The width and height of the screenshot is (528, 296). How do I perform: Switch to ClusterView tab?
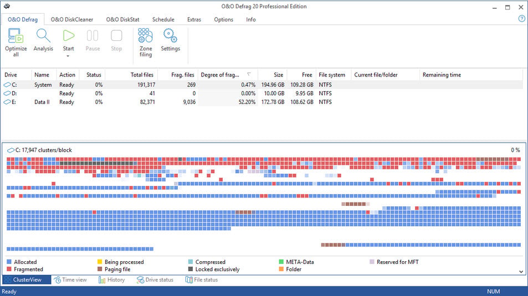click(27, 279)
